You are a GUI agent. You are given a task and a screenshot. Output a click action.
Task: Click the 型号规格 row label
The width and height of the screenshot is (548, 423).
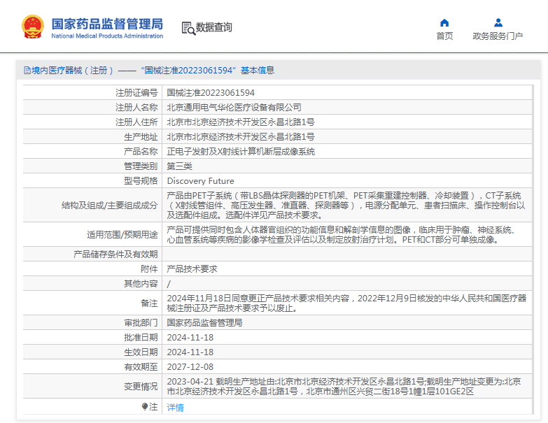[141, 181]
